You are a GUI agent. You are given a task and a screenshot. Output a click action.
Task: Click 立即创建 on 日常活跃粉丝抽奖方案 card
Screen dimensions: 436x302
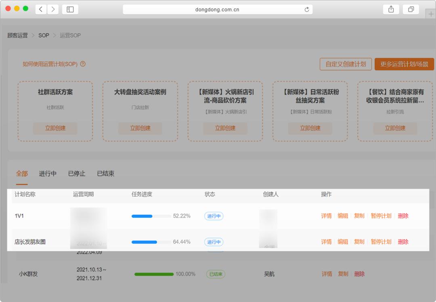[x=310, y=128]
